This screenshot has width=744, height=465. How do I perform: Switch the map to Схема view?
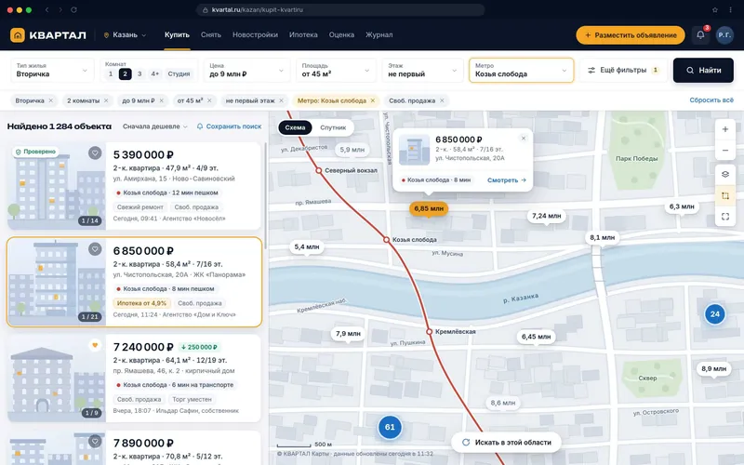point(295,127)
